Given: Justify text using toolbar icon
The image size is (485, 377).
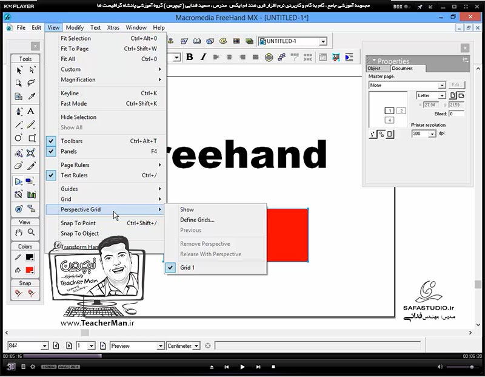Looking at the screenshot, I should pyautogui.click(x=255, y=57).
